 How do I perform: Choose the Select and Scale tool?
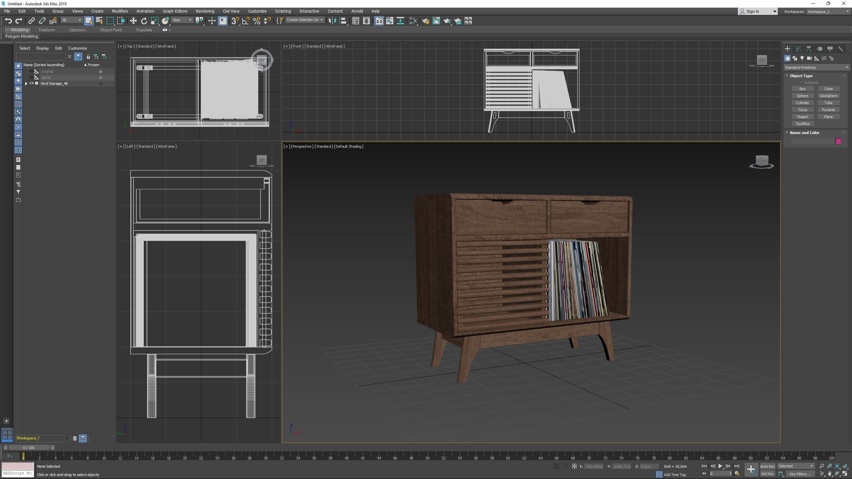click(154, 21)
